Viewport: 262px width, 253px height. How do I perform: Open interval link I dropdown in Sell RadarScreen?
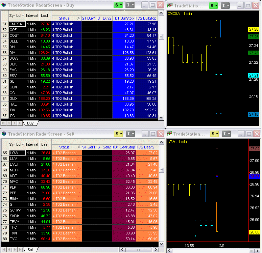point(130,134)
